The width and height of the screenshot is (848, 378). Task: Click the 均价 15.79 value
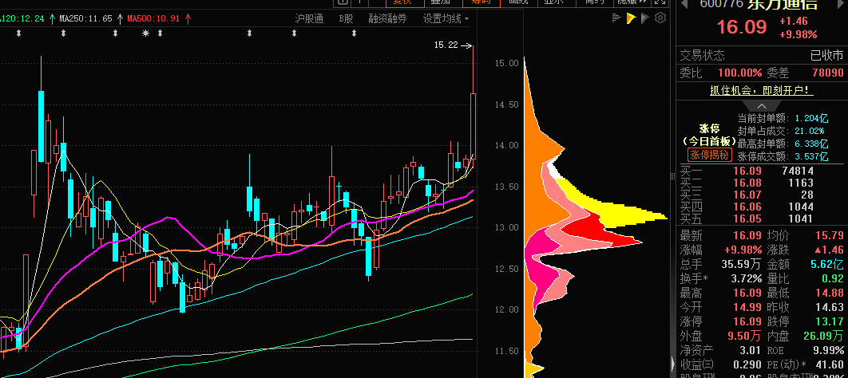[829, 235]
